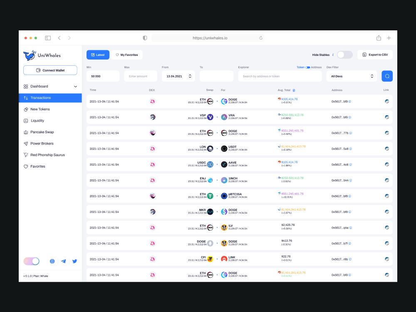416x312 pixels.
Task: Click the Export to CSV button
Action: 375,54
